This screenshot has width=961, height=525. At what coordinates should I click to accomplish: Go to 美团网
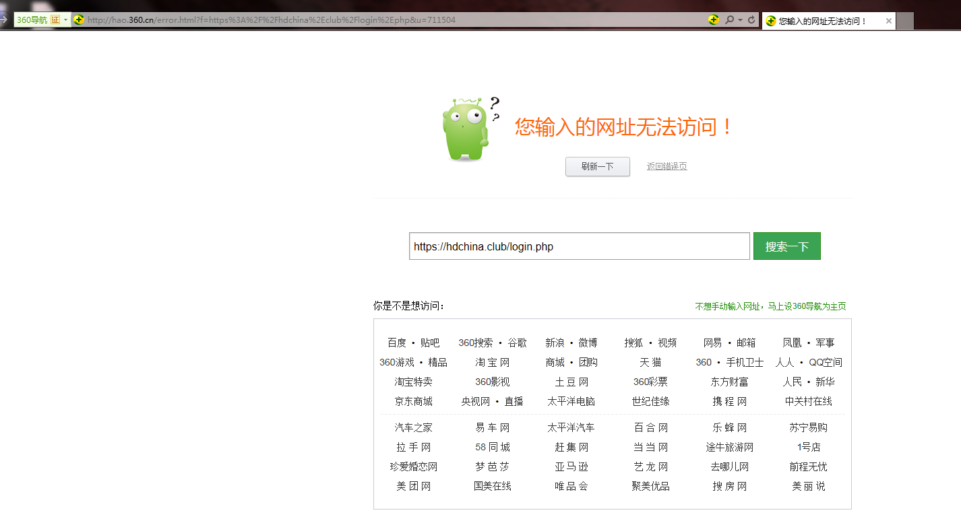(414, 486)
